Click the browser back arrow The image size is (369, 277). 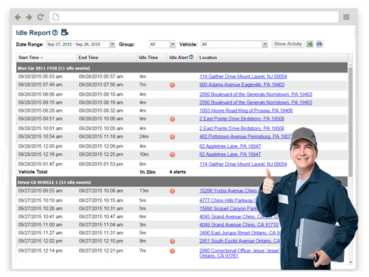click(x=18, y=17)
